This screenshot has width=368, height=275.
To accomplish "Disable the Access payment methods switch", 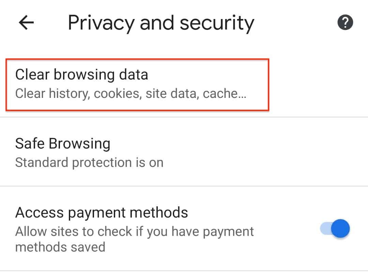I will (335, 228).
